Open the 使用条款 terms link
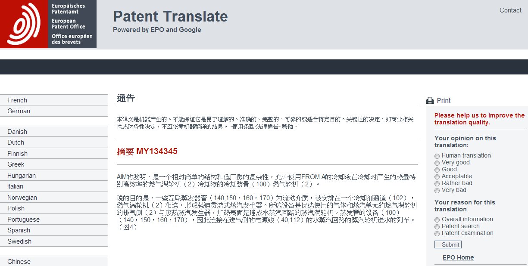528x266 pixels. click(x=244, y=127)
